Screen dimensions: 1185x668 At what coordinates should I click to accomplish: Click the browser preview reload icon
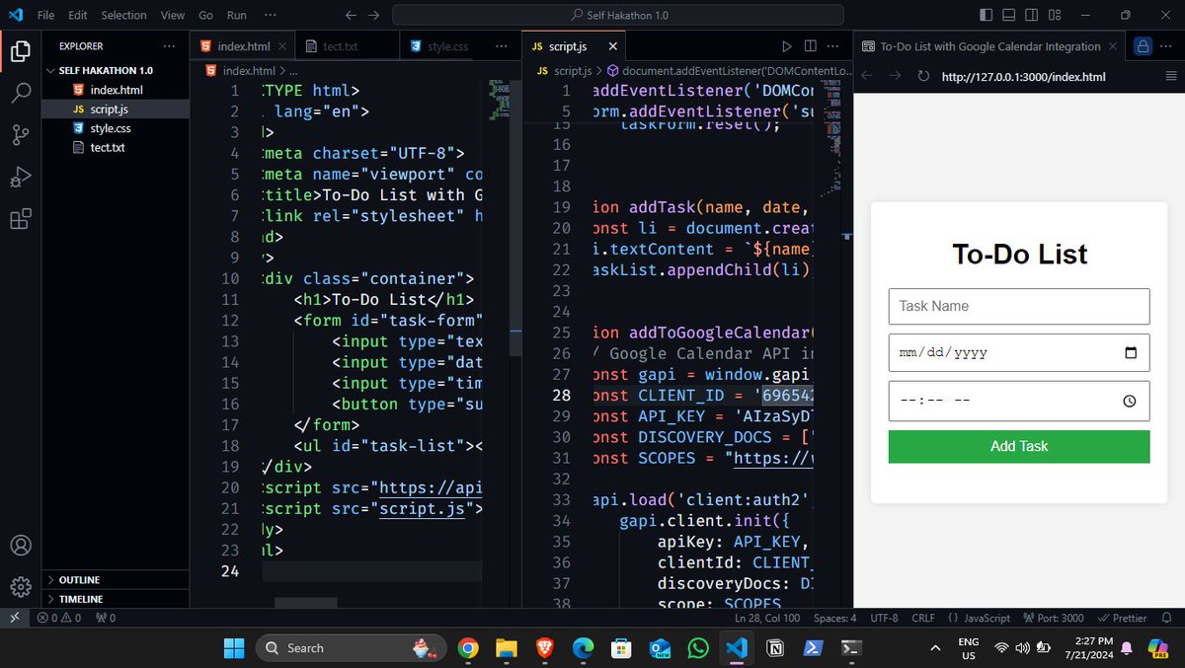923,76
